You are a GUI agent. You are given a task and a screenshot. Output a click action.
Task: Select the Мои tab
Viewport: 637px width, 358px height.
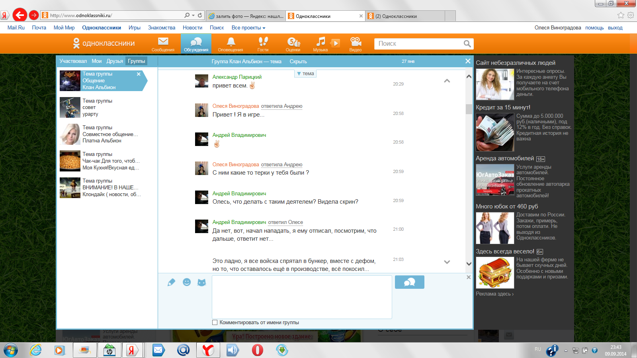[97, 61]
